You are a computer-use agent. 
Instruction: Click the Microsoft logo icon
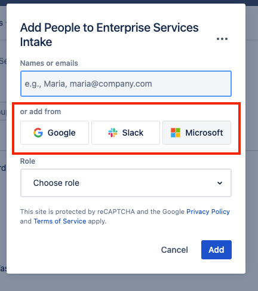176,133
